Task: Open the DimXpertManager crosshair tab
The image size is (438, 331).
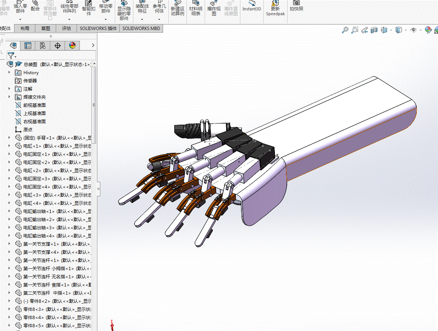Action: coord(58,46)
